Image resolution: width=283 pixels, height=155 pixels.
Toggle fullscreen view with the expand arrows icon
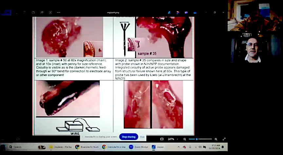click(224, 139)
